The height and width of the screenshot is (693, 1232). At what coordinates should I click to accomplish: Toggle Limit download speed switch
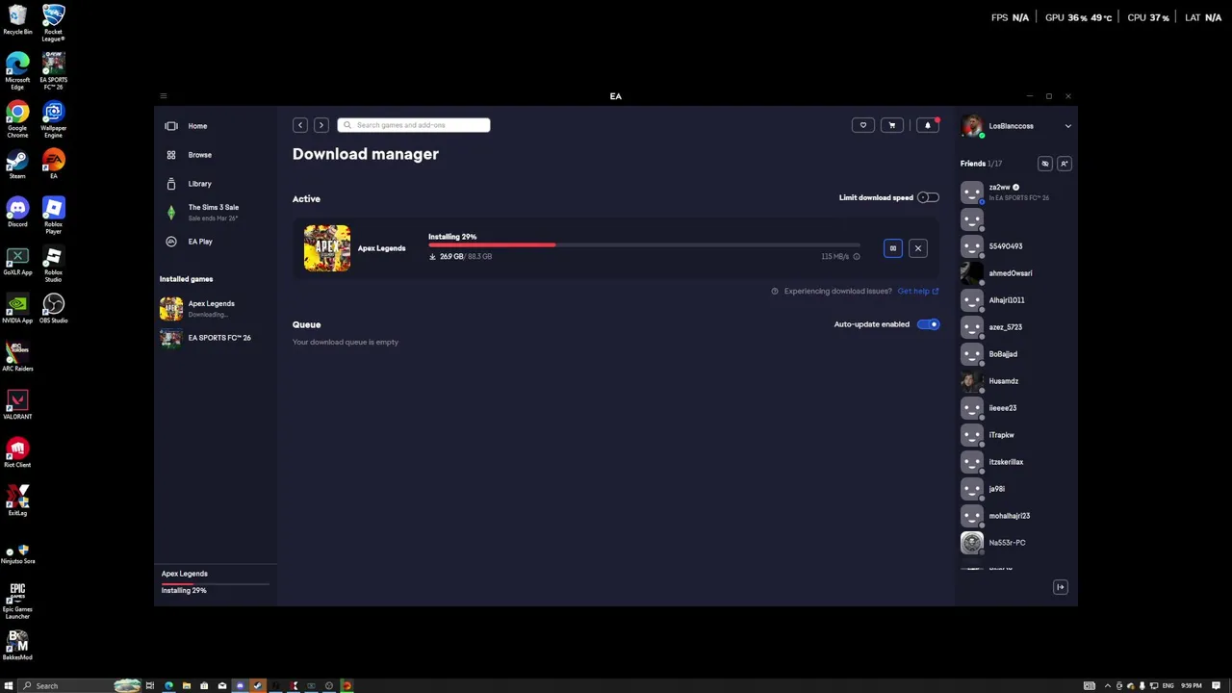(928, 197)
